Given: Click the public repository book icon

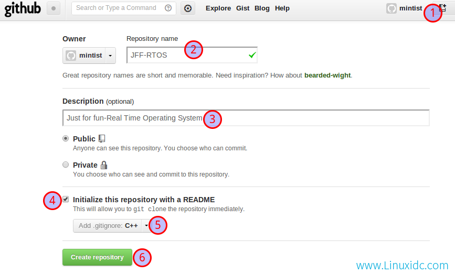Looking at the screenshot, I should [x=102, y=139].
